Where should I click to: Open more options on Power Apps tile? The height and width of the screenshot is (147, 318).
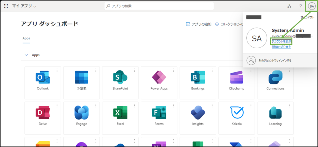click(173, 70)
